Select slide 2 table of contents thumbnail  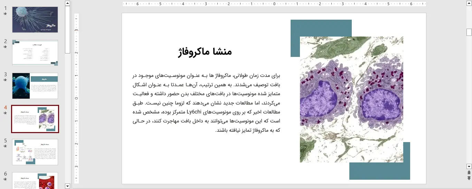(x=35, y=53)
